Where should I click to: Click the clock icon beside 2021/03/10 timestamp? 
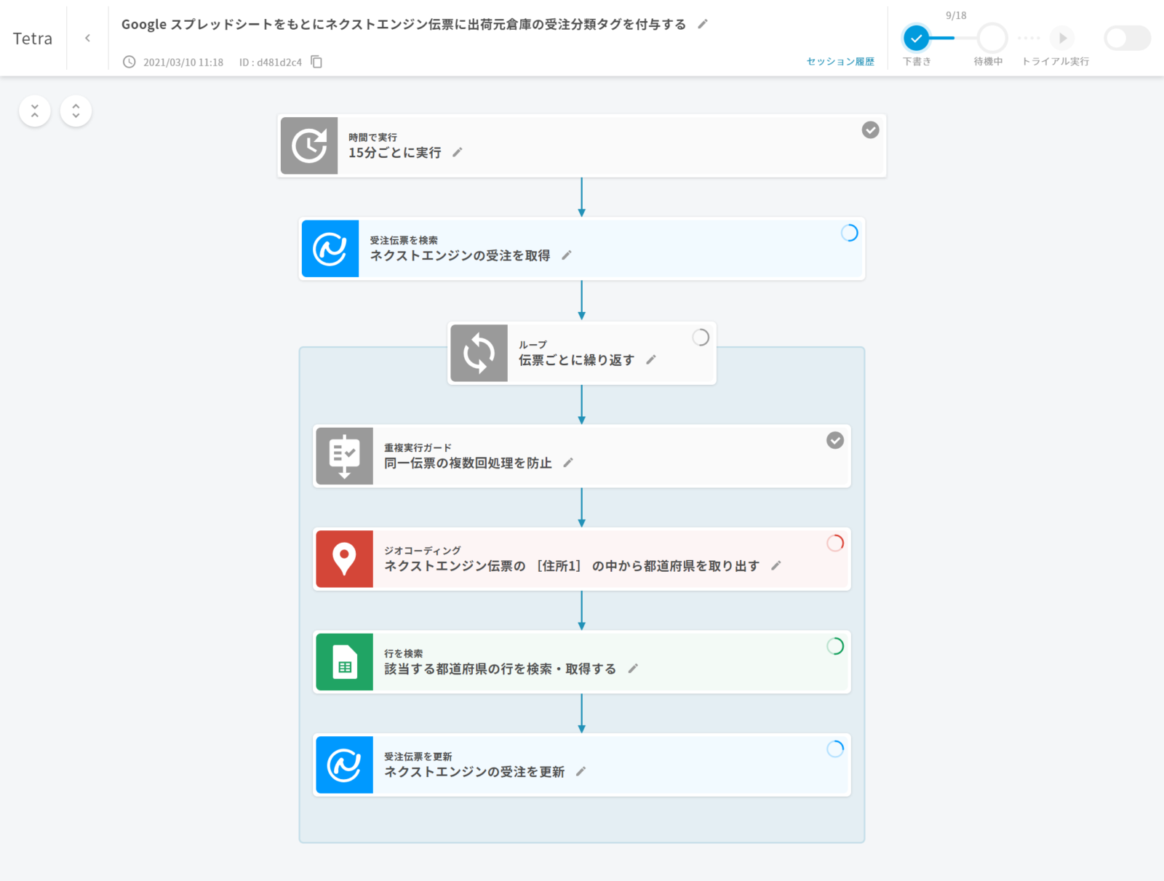click(129, 62)
